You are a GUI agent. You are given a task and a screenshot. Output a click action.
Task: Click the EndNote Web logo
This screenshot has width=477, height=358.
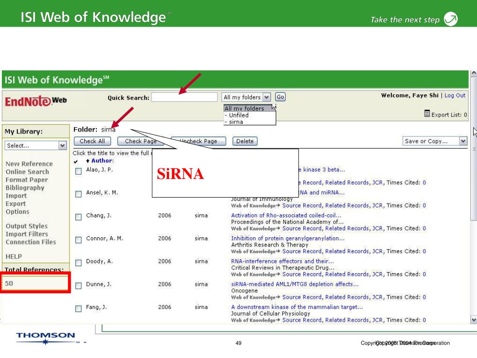[x=36, y=101]
